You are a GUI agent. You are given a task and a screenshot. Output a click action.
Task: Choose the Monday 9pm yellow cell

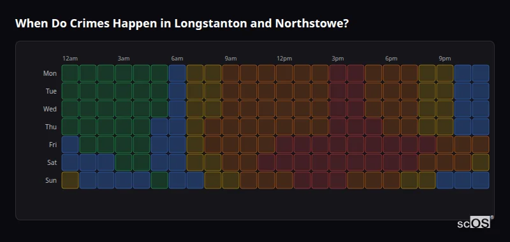coord(445,73)
